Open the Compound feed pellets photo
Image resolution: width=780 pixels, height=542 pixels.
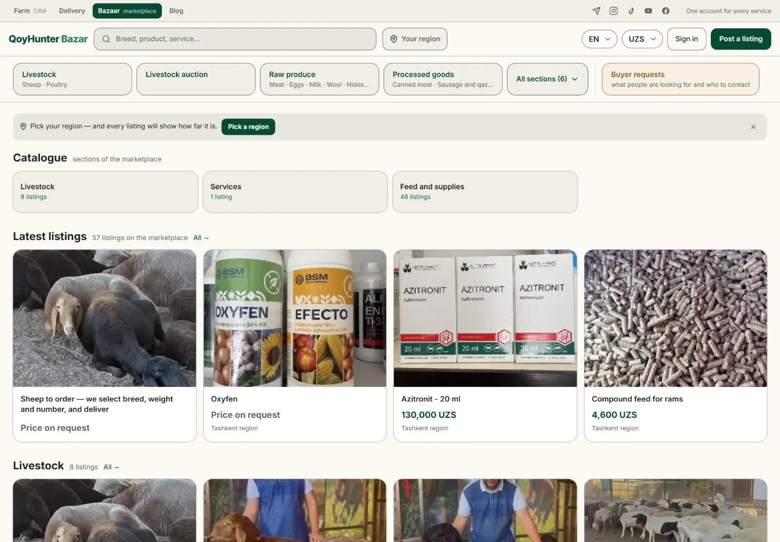click(x=676, y=318)
